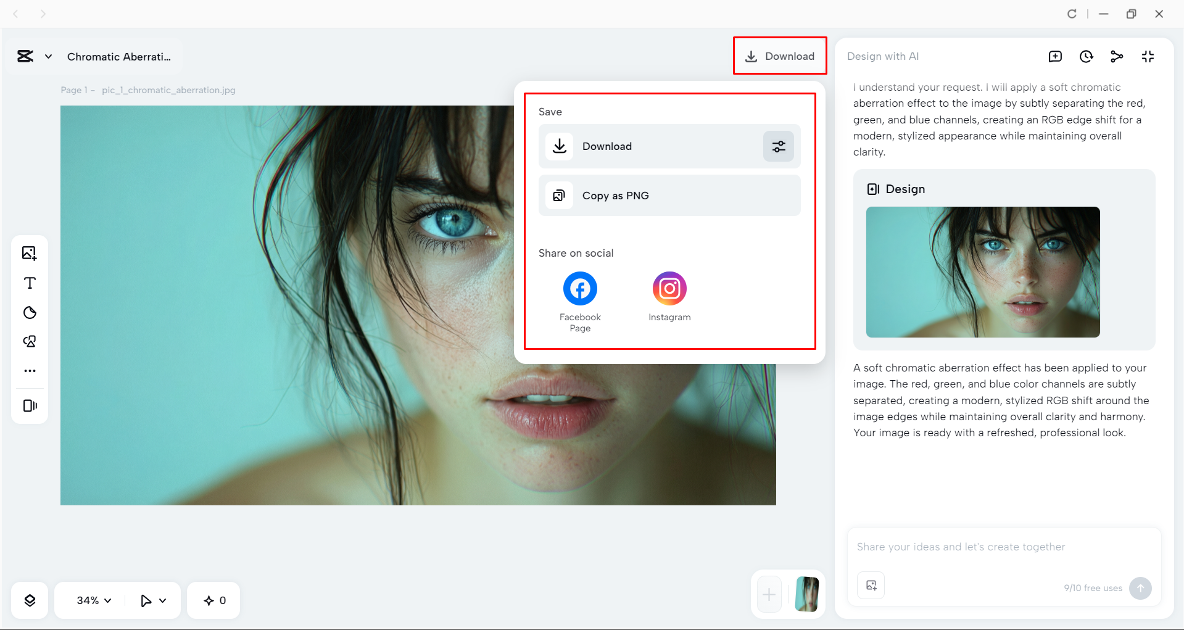The image size is (1184, 630).
Task: Focus the Share your ideas input field
Action: 1004,547
